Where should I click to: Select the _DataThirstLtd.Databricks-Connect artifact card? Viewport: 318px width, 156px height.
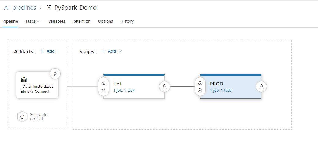point(37,85)
